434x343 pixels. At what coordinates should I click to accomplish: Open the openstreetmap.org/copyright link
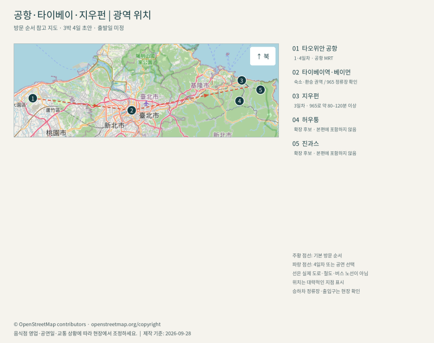(x=126, y=324)
